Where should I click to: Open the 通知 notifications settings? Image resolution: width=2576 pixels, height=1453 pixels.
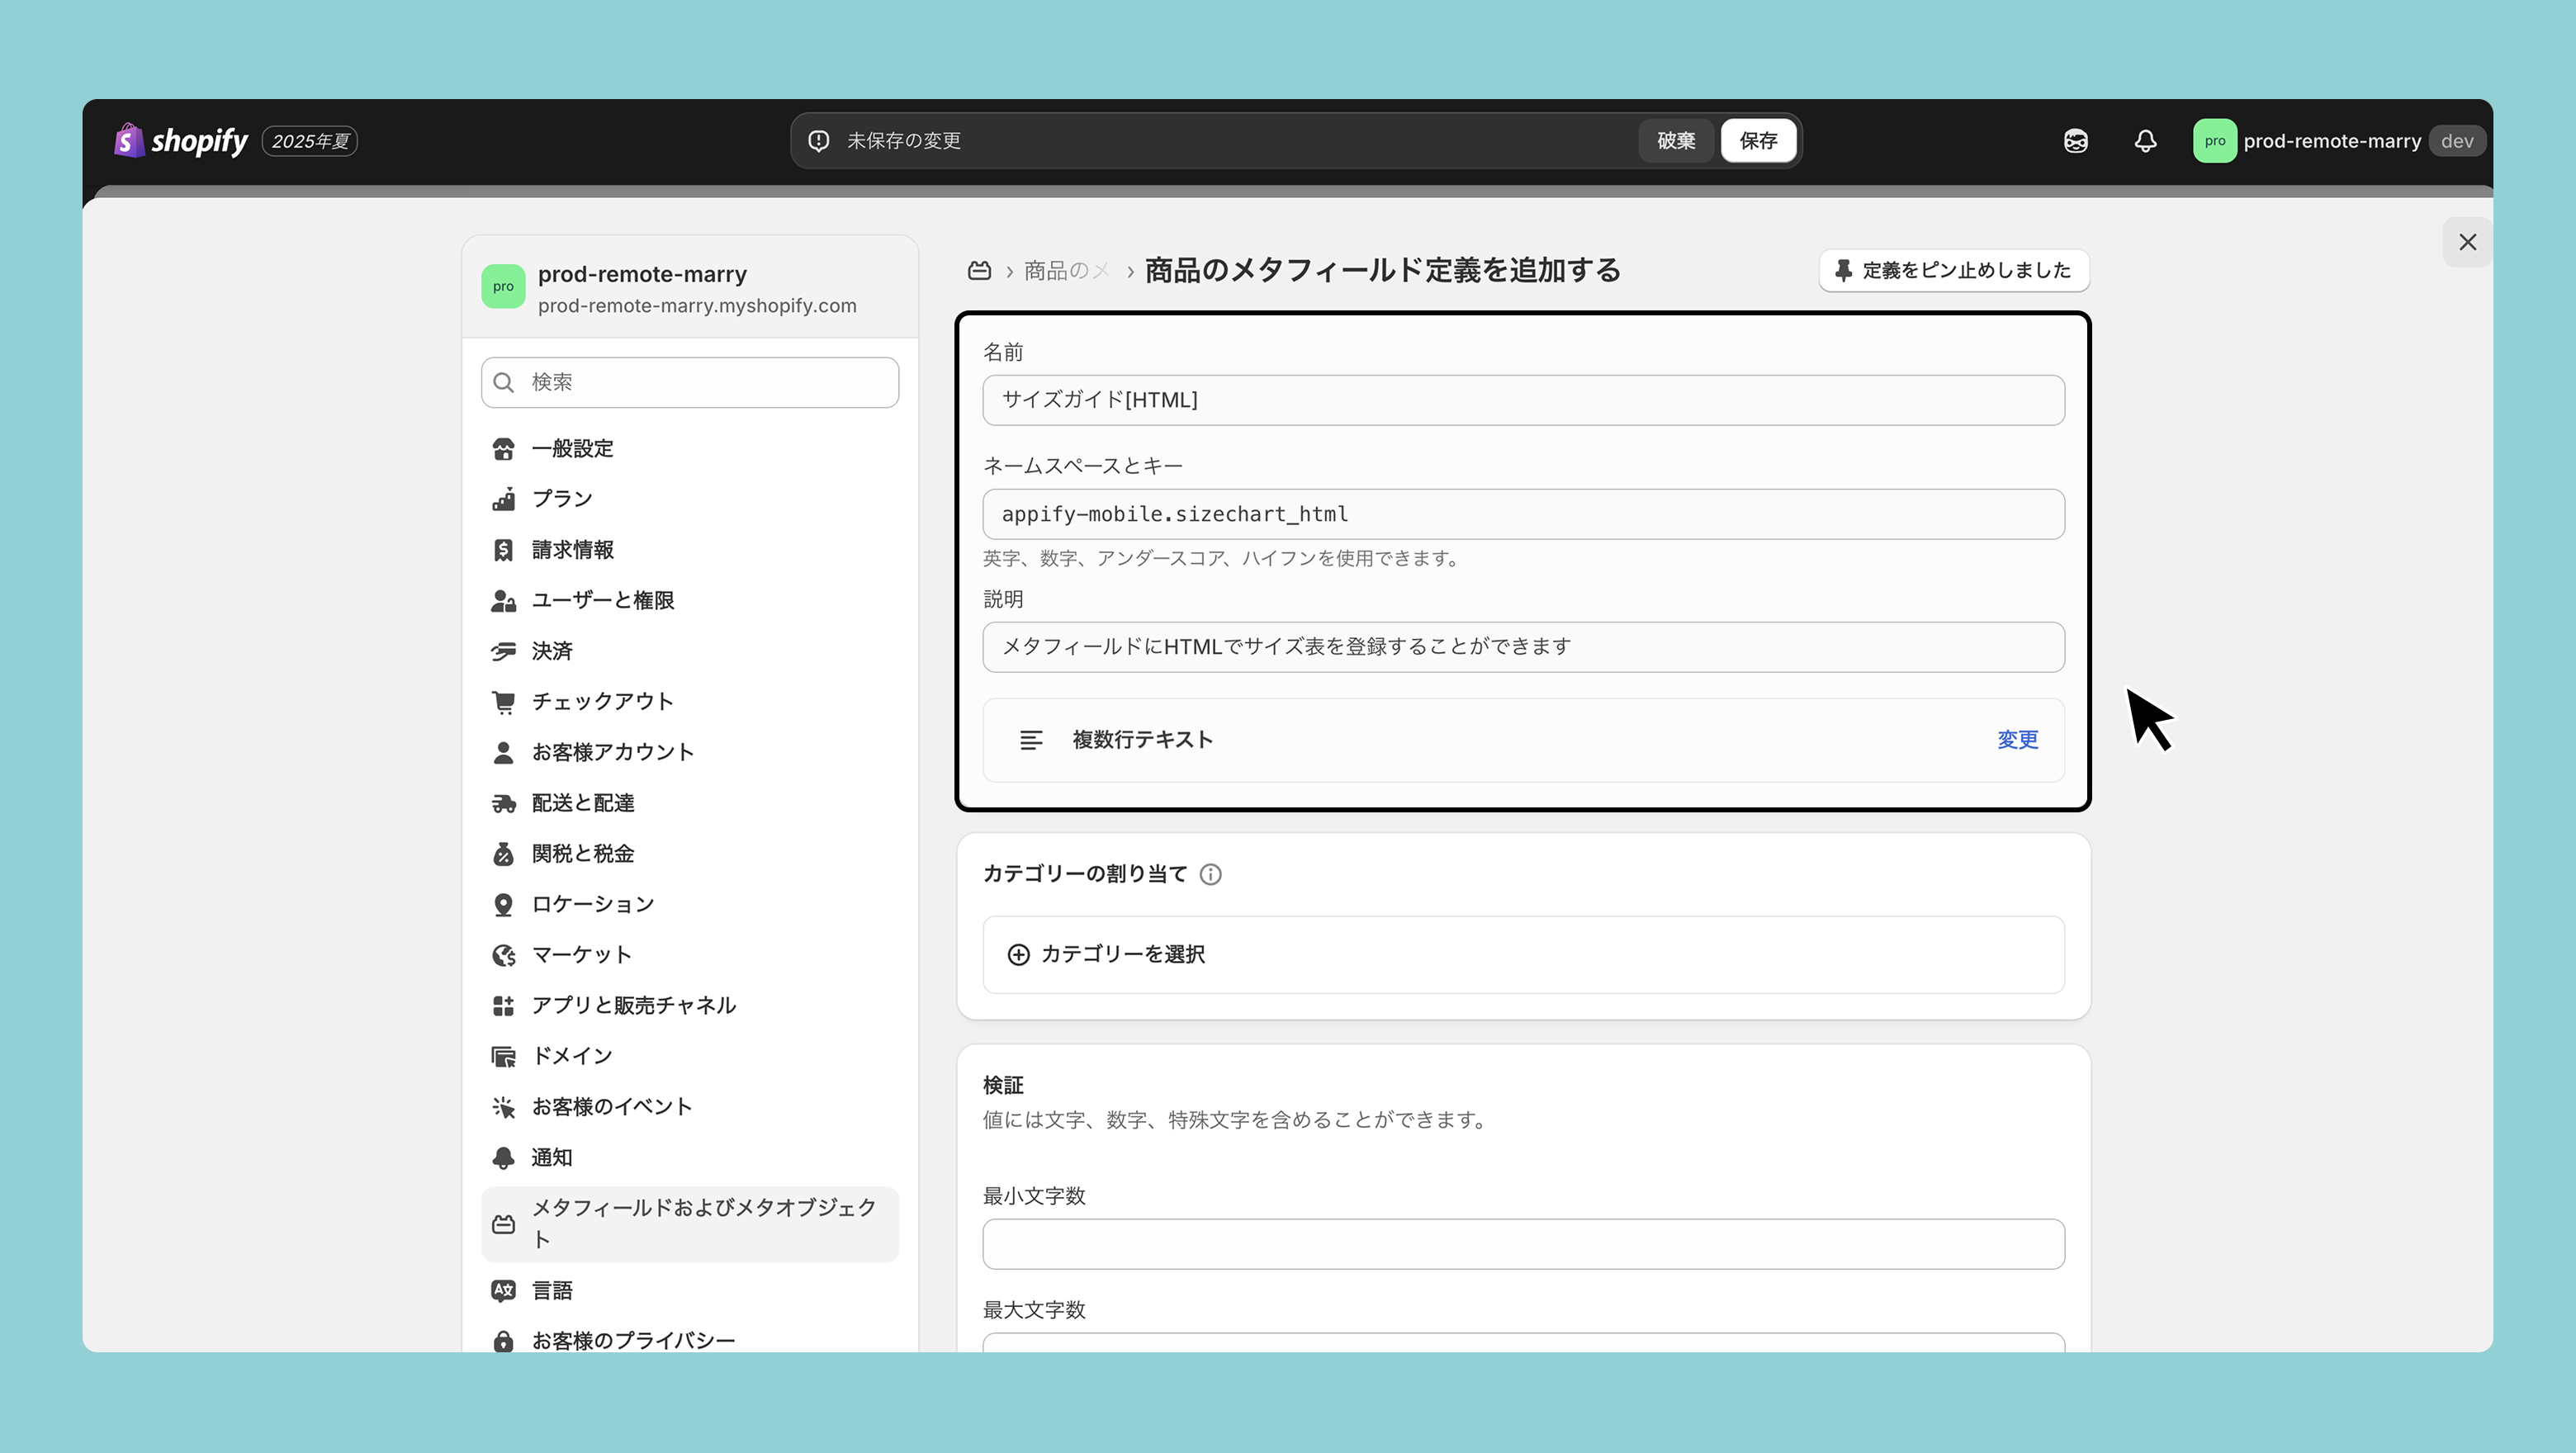(551, 1157)
